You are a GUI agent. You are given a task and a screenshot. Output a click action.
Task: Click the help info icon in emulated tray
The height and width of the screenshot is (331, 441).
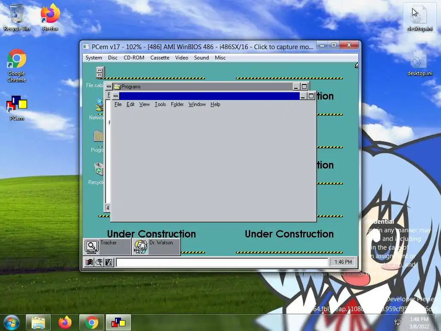pyautogui.click(x=109, y=262)
